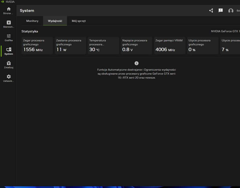Click the Zegar procesora graficznego 1556 MHz card
Image resolution: width=240 pixels, height=188 pixels.
(x=37, y=45)
